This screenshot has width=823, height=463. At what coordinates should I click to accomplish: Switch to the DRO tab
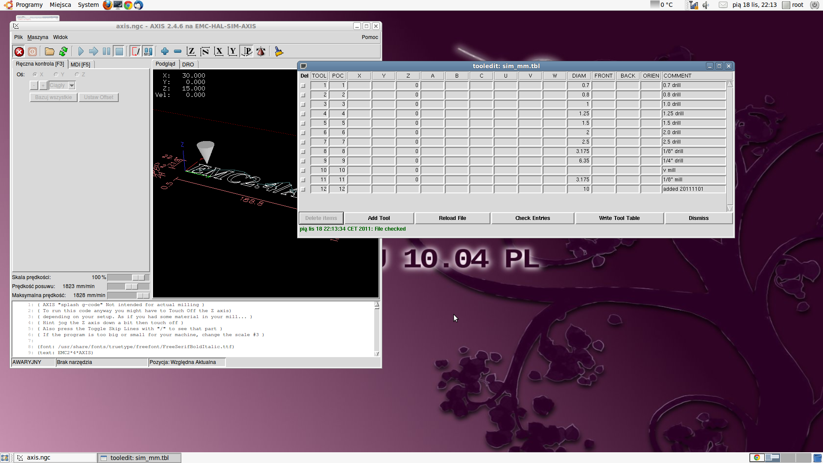tap(188, 64)
